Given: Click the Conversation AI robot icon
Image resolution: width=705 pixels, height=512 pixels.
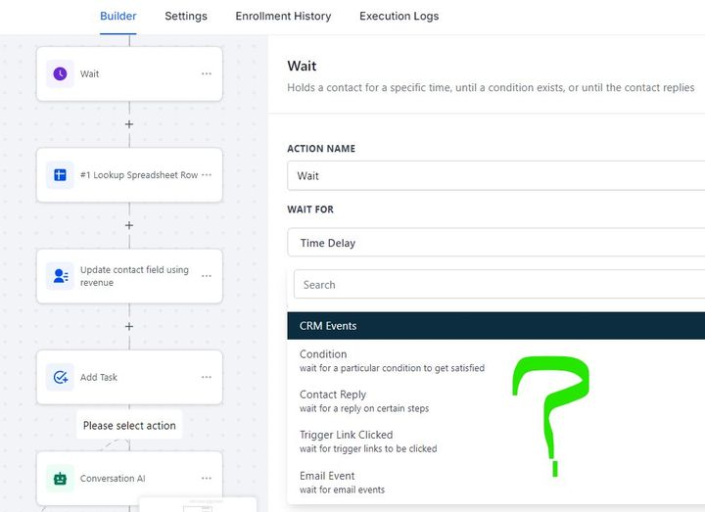Looking at the screenshot, I should [61, 479].
